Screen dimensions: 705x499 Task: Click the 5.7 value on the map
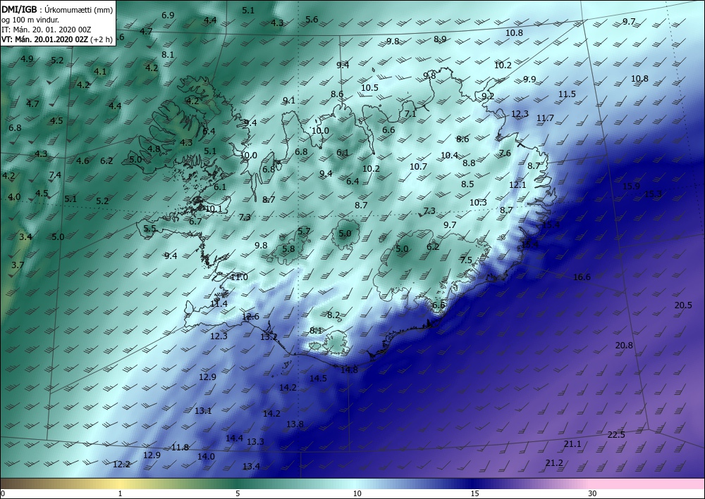tap(304, 231)
